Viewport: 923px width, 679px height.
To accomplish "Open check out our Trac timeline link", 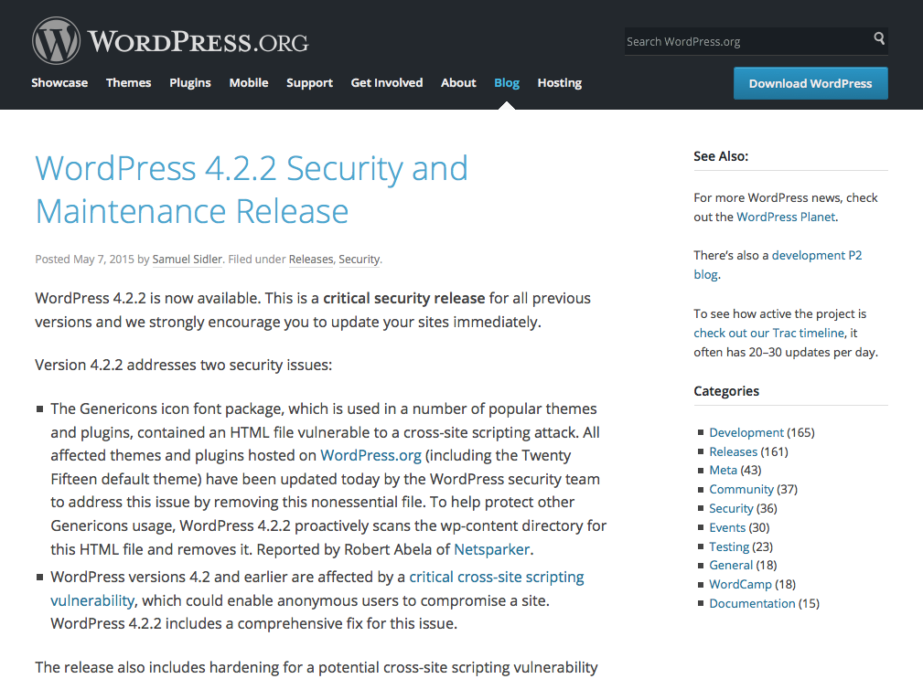I will (768, 334).
